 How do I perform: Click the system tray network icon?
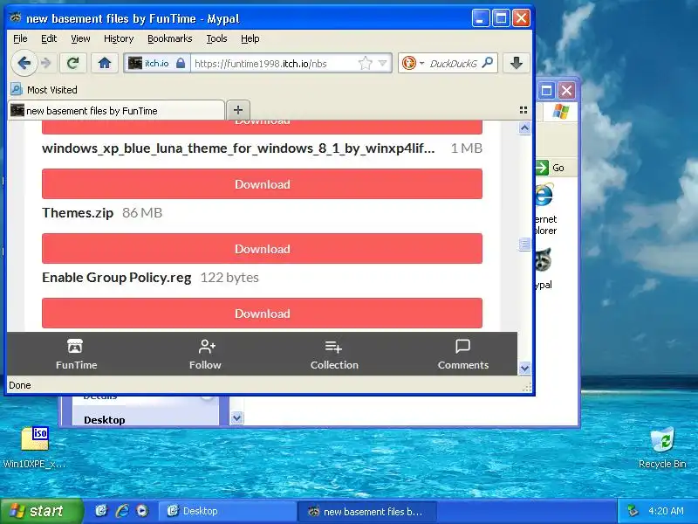click(633, 511)
